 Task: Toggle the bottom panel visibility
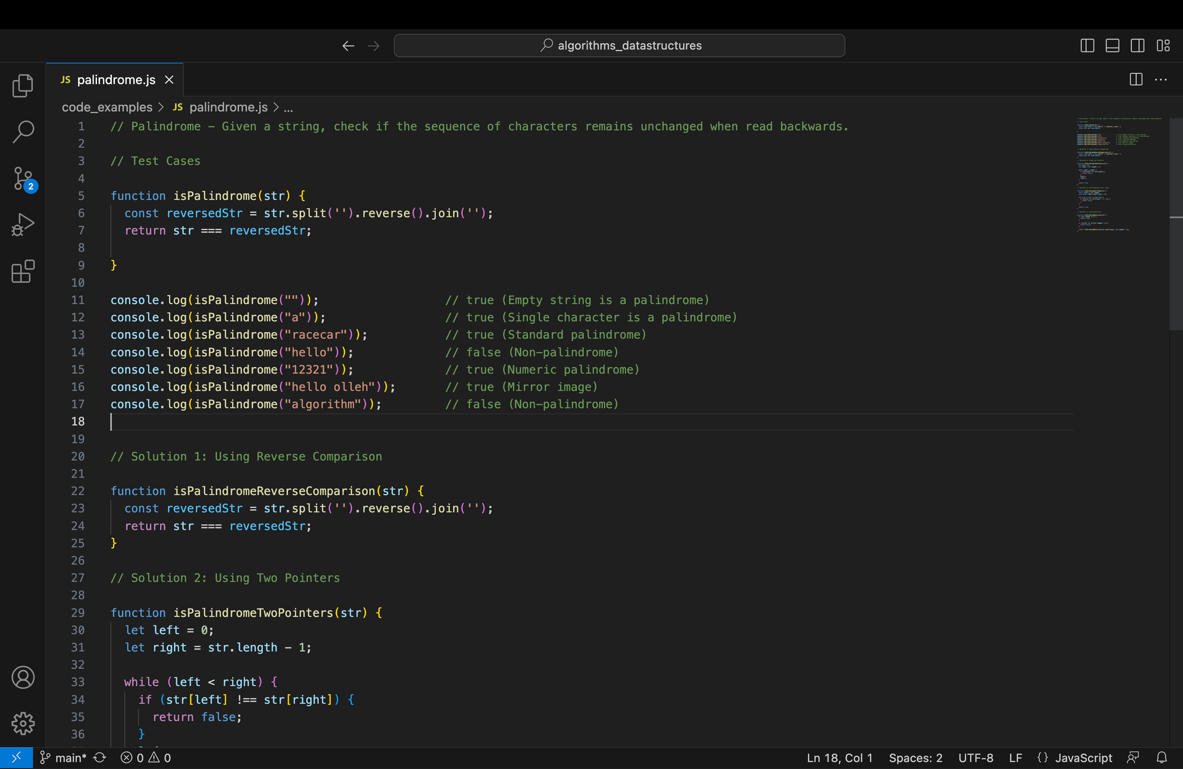[1112, 46]
